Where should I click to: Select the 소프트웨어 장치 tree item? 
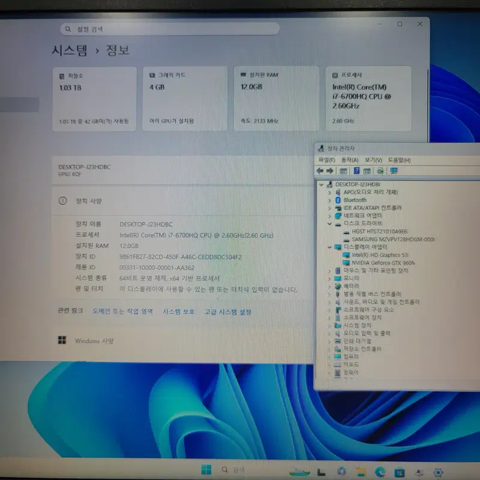[362, 317]
